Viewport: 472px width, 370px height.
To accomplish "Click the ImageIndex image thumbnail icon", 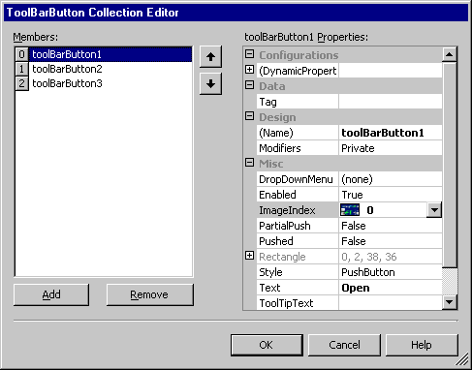I will [350, 210].
